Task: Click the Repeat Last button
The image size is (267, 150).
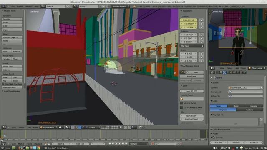Action: tap(12, 67)
